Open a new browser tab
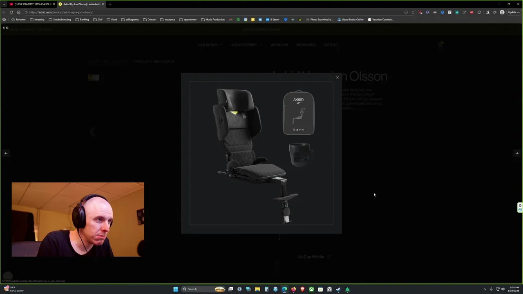 pyautogui.click(x=110, y=4)
